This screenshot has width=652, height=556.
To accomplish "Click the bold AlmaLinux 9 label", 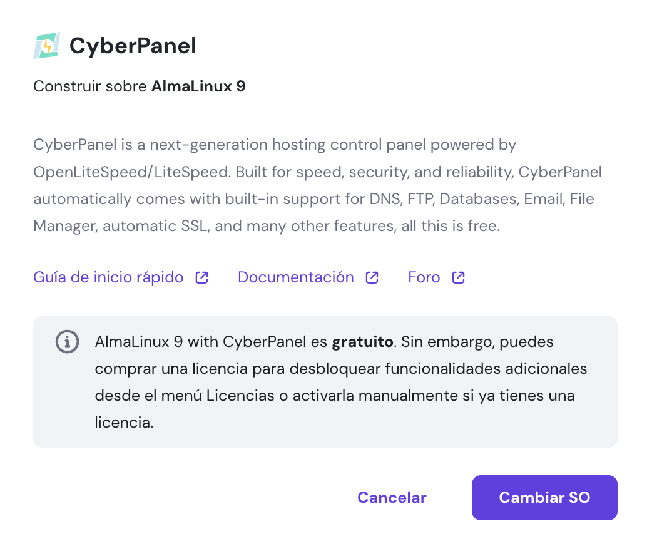I will [x=198, y=86].
